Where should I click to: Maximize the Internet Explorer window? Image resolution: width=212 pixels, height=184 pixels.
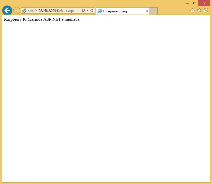pos(195,3)
